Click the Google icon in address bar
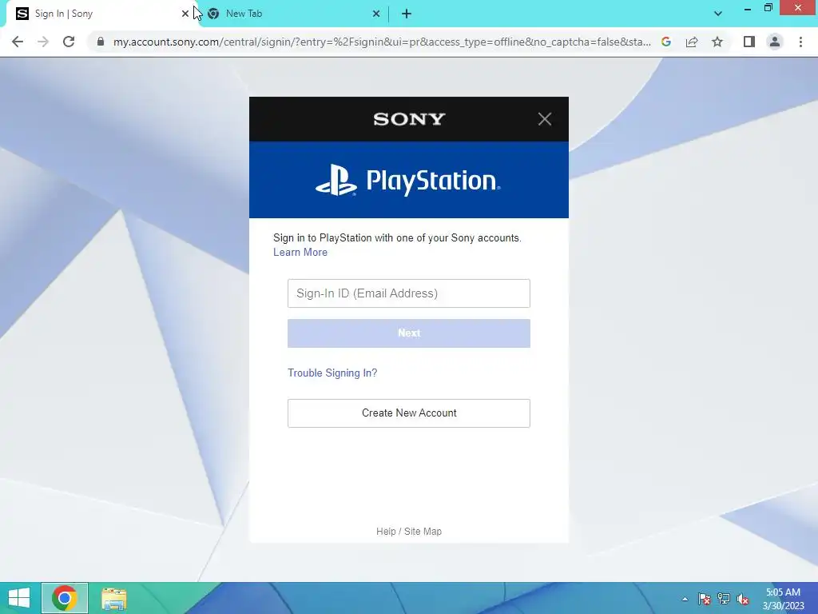Image resolution: width=818 pixels, height=614 pixels. coord(665,42)
